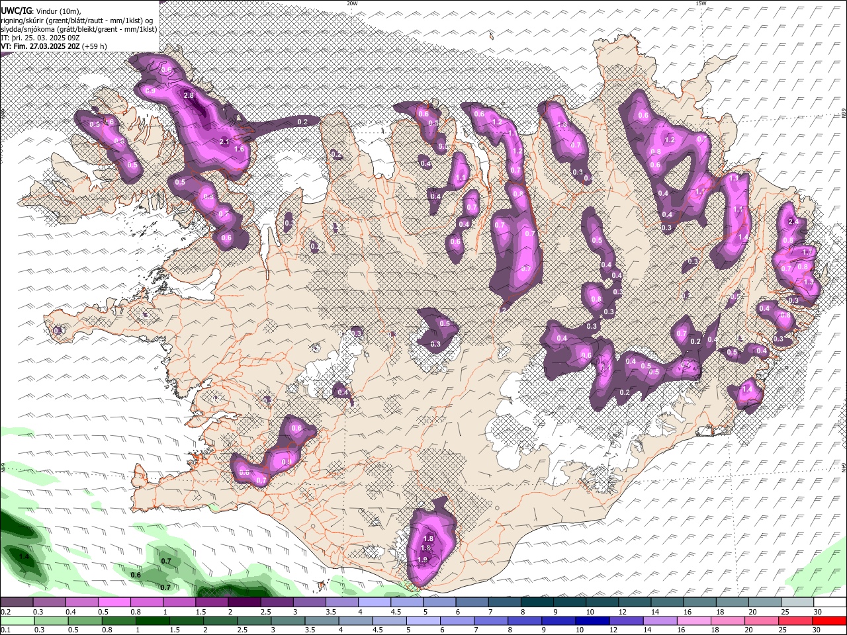Click the '20W' longitude label at top
This screenshot has width=847, height=635.
point(352,3)
